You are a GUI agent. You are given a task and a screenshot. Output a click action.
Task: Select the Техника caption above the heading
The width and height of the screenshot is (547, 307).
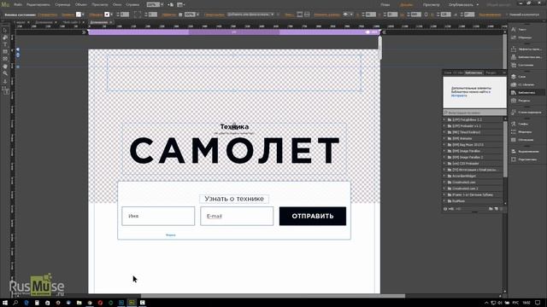pos(234,127)
